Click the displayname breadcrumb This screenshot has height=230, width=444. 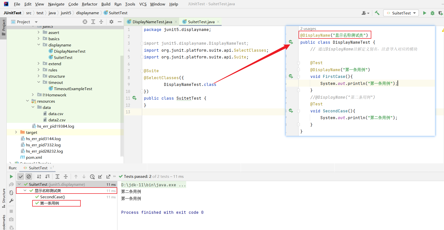point(87,13)
